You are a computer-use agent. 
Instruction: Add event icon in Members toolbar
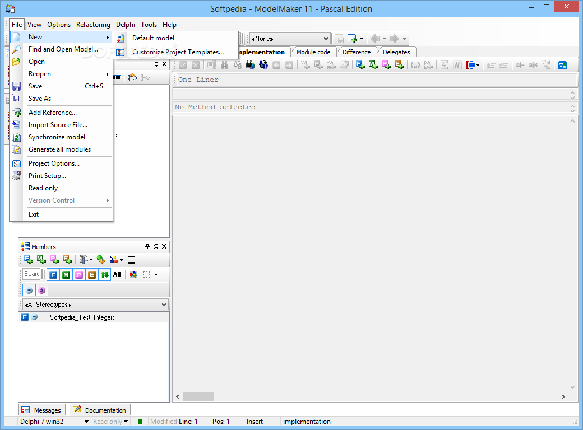[67, 260]
